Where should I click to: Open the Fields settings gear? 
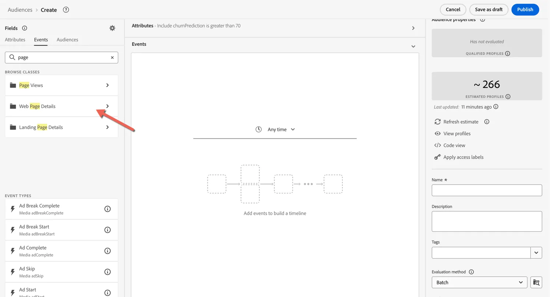click(x=112, y=28)
